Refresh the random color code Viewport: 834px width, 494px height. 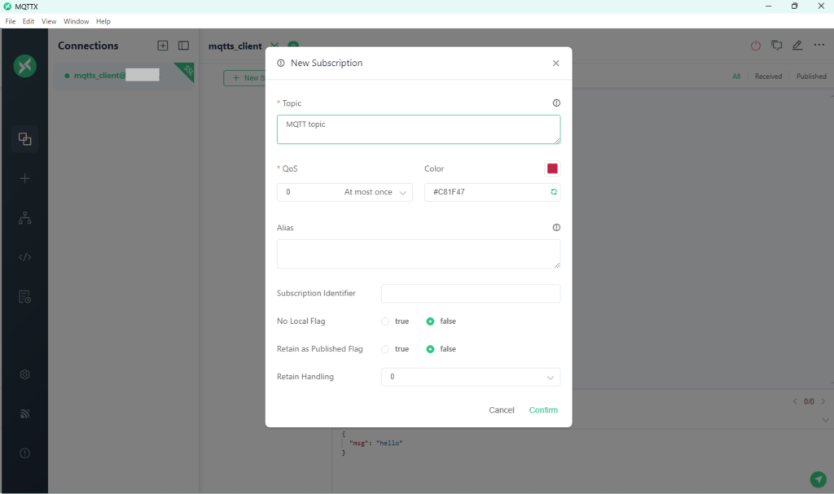click(554, 192)
